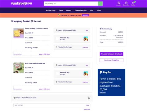This screenshot has width=147, height=112.
Task: Click the promo banner emoji icon
Action: pyautogui.click(x=59, y=15)
